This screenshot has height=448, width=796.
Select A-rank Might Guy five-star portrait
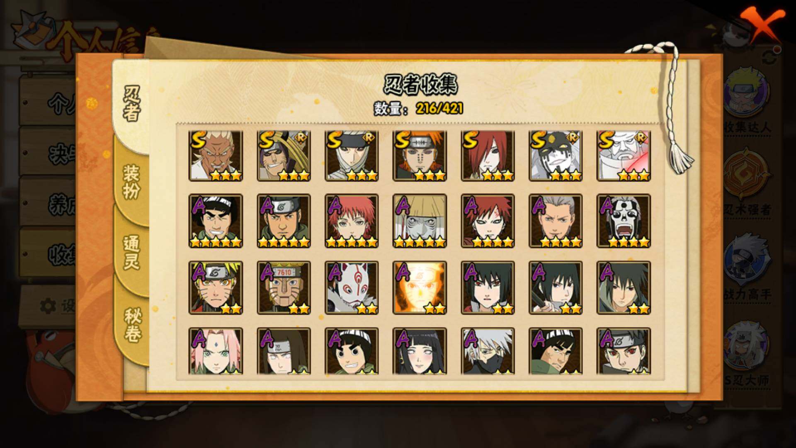pyautogui.click(x=216, y=221)
